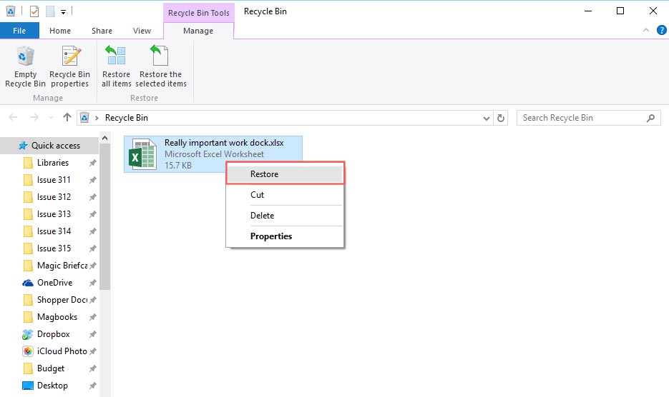Click Restore the selected items icon
Screen dimensions: 669x397
point(160,59)
